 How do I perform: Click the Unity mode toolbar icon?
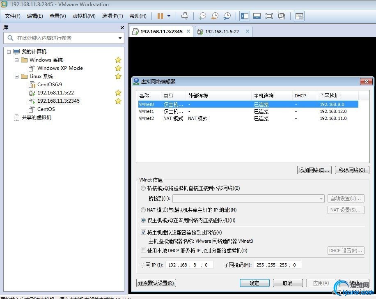282,16
